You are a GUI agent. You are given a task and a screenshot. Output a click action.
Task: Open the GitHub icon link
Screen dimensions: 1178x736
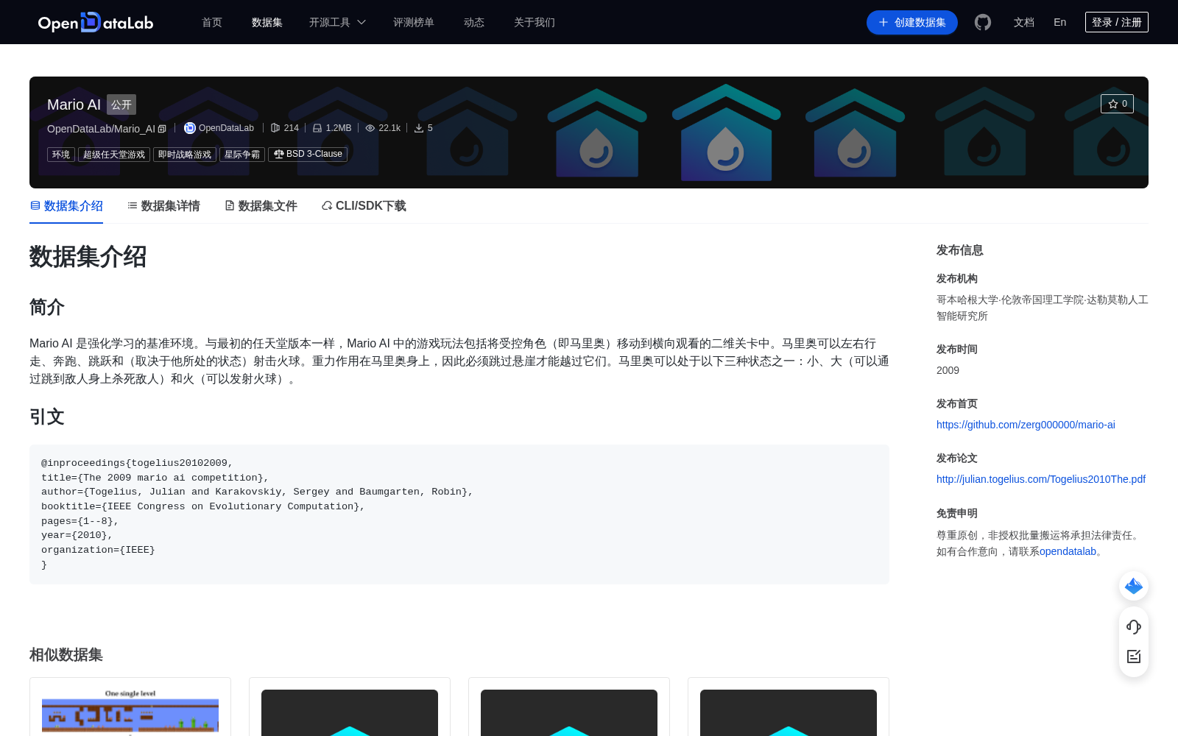(983, 22)
